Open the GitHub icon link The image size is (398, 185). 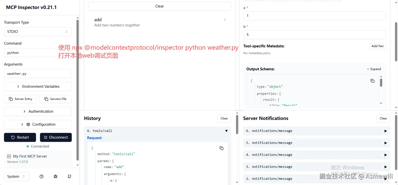(69, 177)
